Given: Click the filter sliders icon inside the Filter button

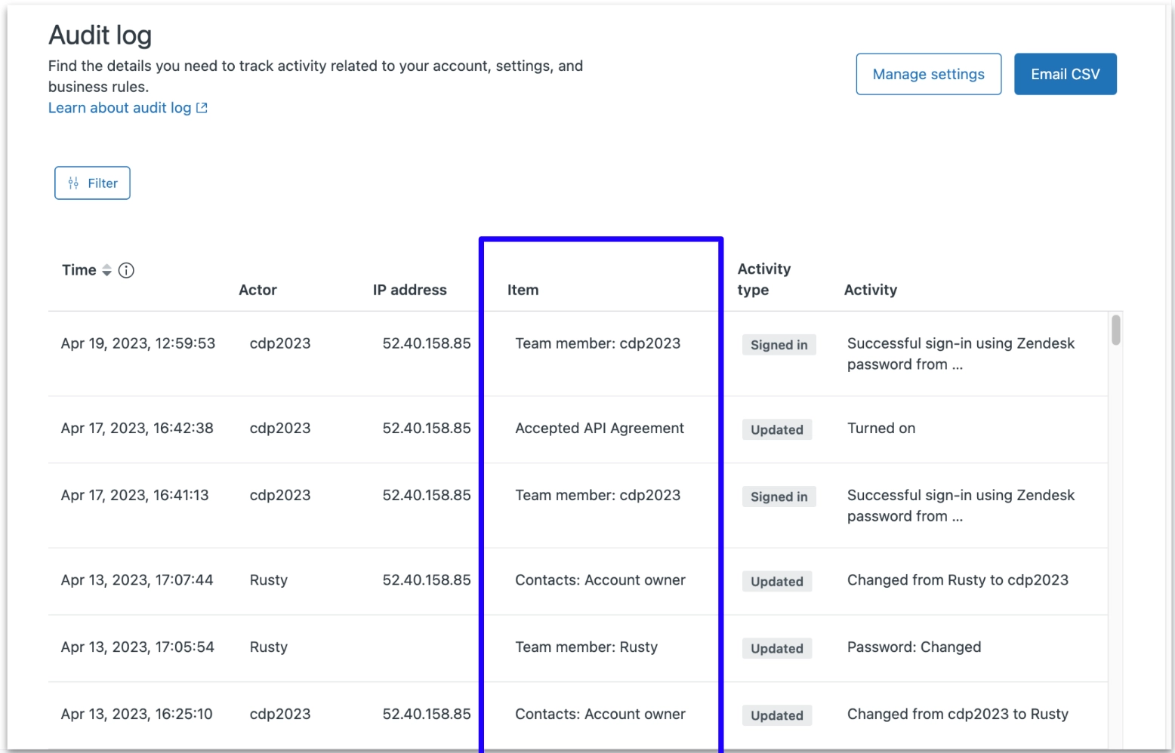Looking at the screenshot, I should coord(74,183).
